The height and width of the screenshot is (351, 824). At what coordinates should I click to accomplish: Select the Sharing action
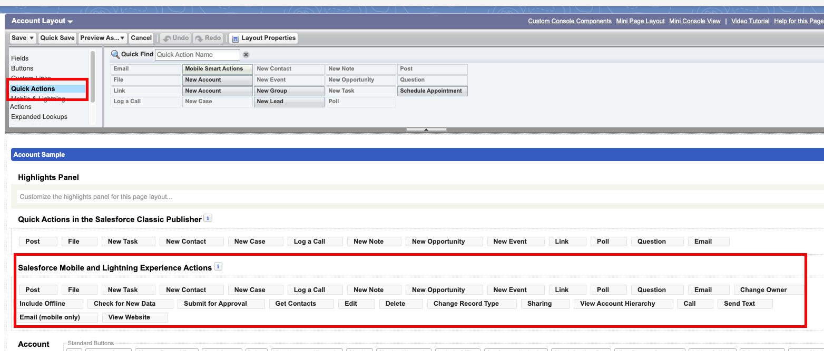(545, 304)
